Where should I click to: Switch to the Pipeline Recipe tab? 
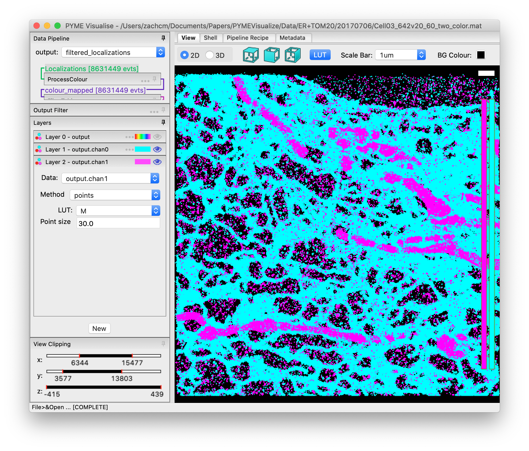click(248, 38)
